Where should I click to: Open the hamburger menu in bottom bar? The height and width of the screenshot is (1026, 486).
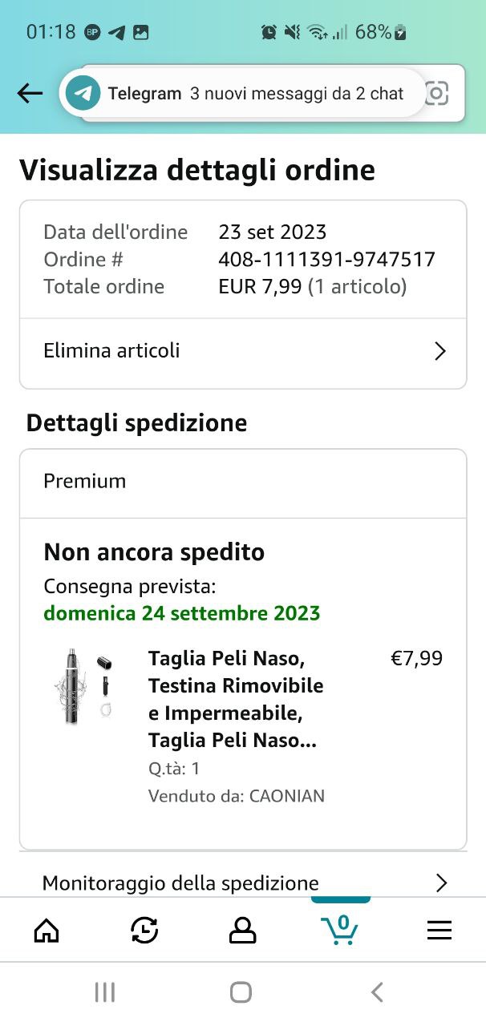point(439,930)
